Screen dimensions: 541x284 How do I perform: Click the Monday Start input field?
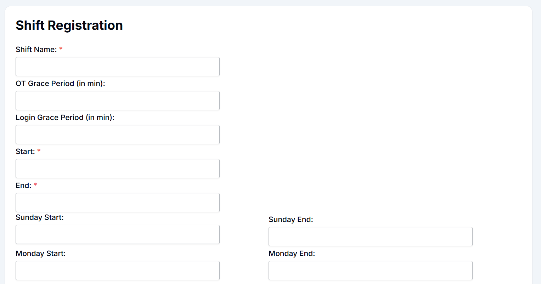pyautogui.click(x=117, y=271)
